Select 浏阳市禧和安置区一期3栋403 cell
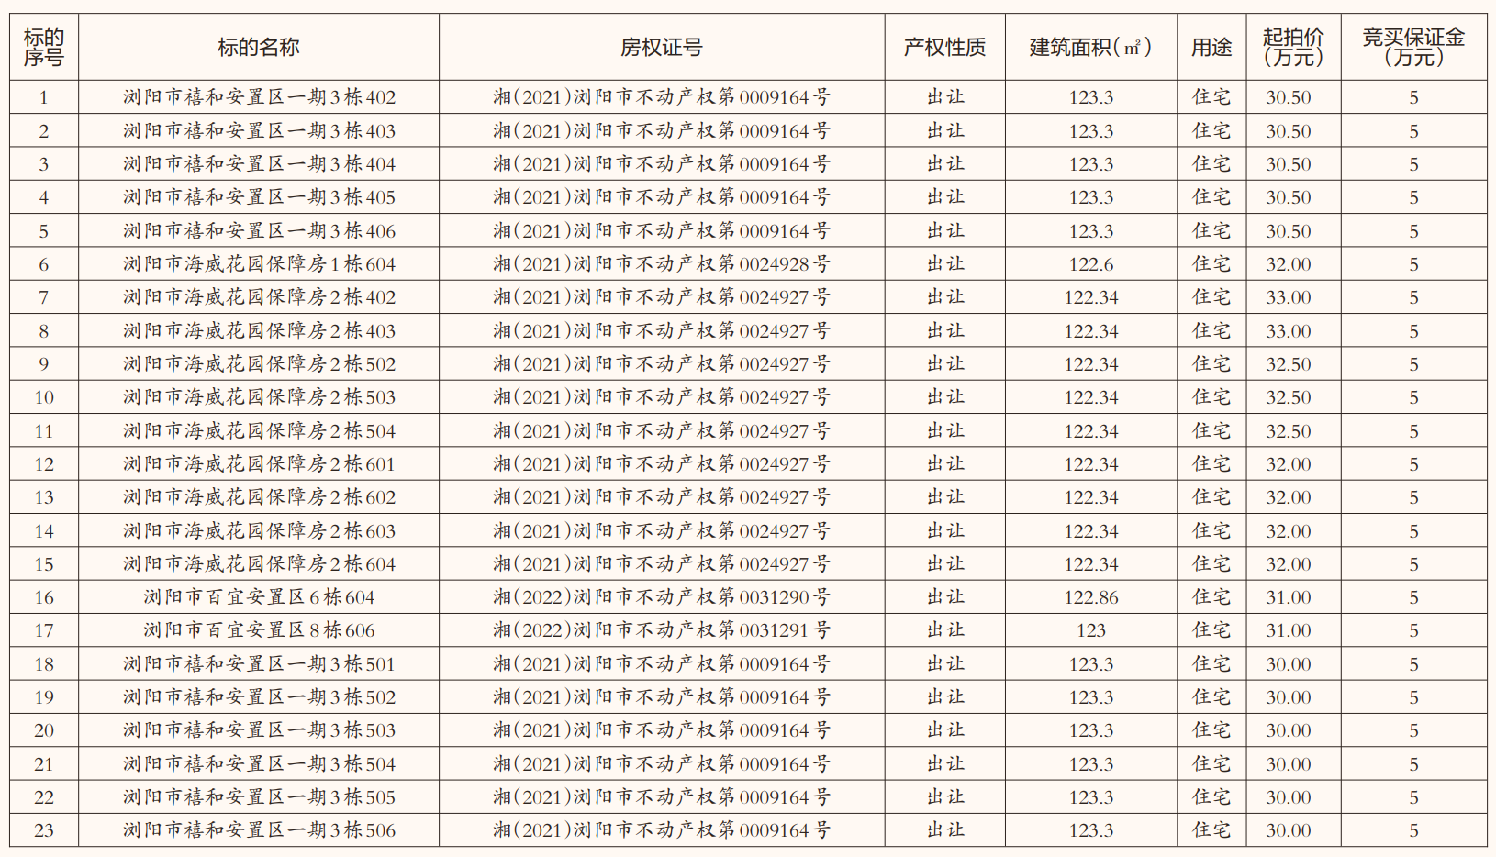 pyautogui.click(x=259, y=131)
